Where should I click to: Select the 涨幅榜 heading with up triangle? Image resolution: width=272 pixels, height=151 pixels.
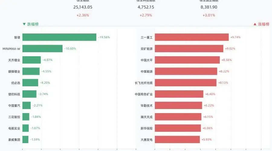click(261, 24)
